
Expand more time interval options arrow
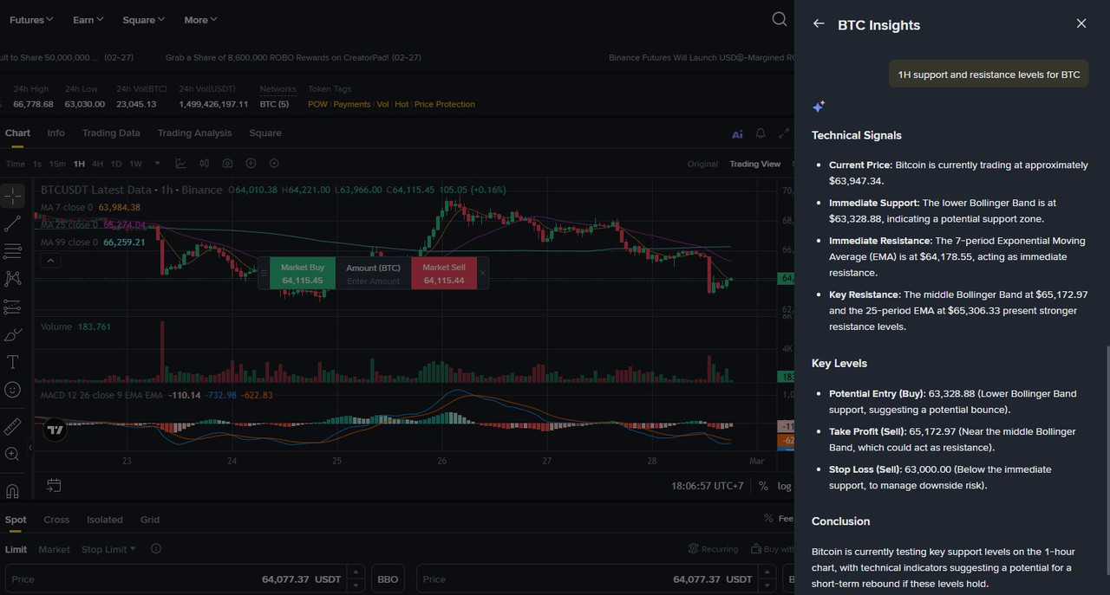point(157,163)
